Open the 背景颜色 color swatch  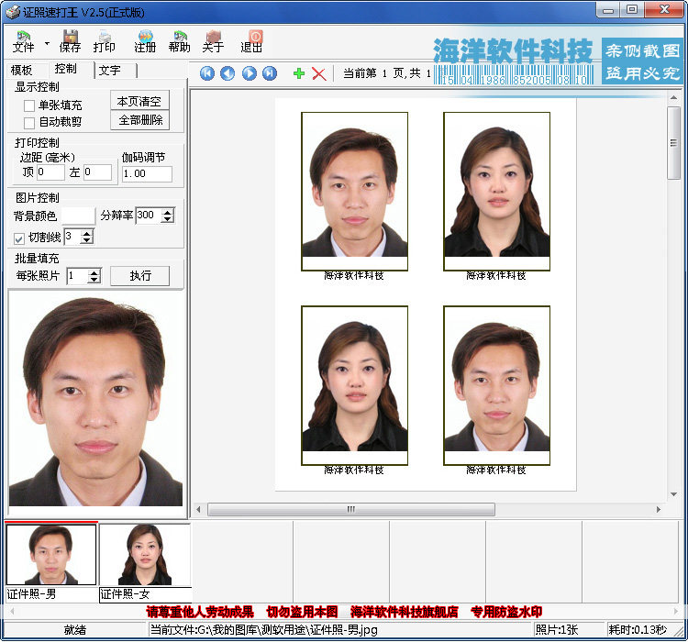click(x=78, y=216)
